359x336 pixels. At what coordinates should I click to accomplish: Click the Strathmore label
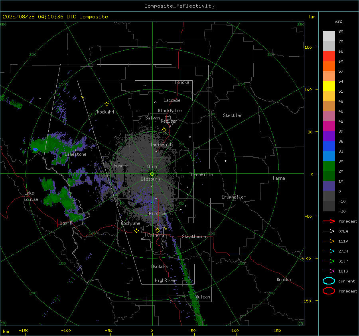[x=194, y=237]
